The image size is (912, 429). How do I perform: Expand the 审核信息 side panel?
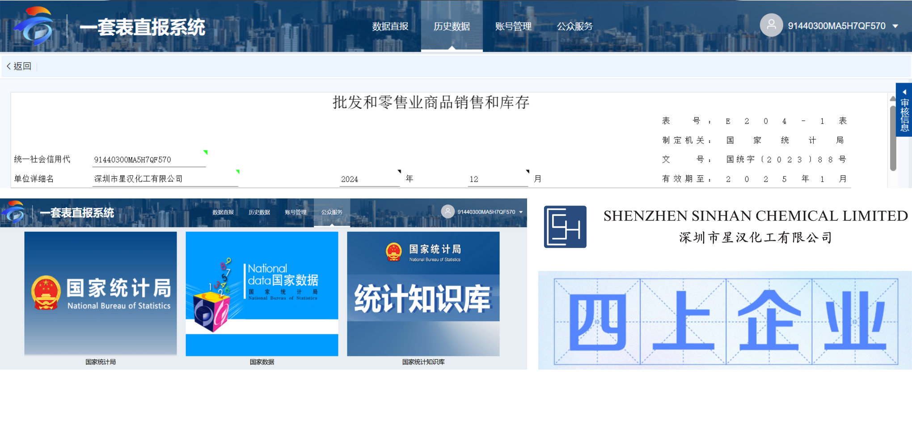pos(904,109)
